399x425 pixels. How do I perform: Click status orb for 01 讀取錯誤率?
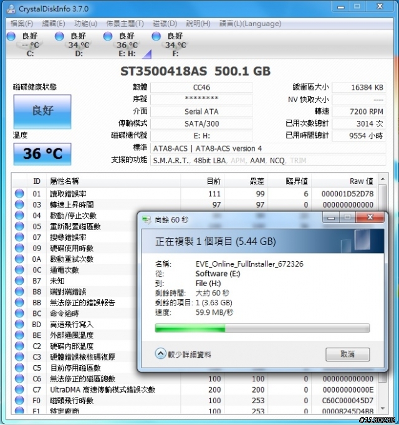point(19,194)
